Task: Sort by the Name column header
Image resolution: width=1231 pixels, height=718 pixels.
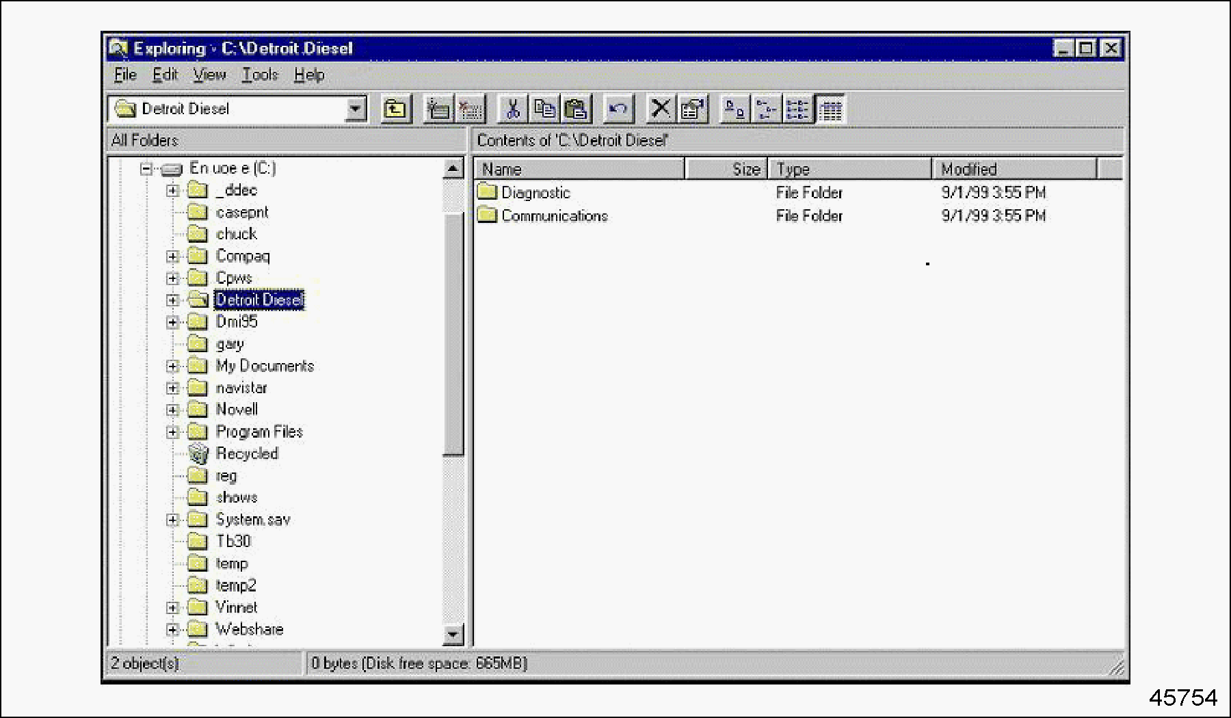Action: coord(579,169)
